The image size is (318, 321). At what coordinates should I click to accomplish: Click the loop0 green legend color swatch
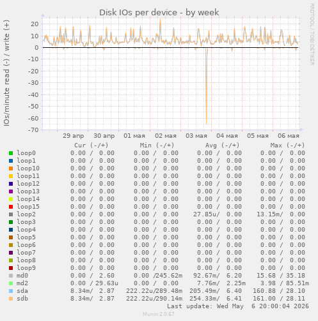coord(11,153)
